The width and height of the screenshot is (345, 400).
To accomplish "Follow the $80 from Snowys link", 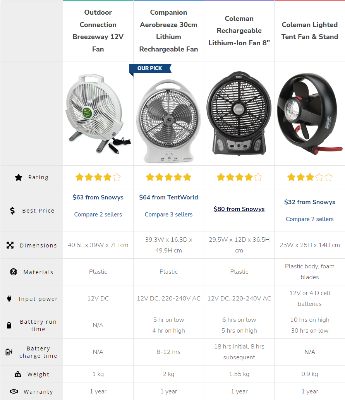I will (x=239, y=209).
